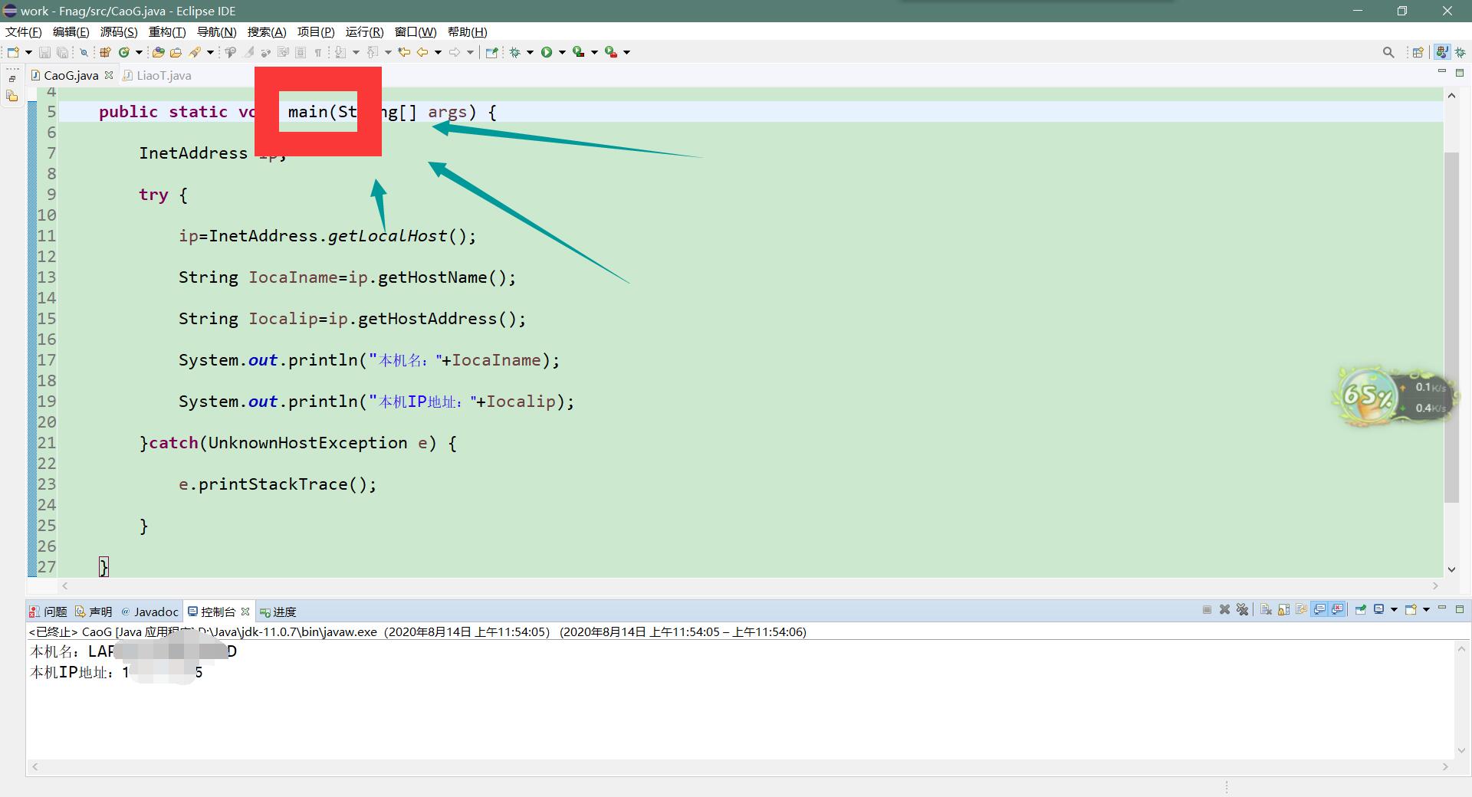Click Remove Launch X icon in console

[1224, 610]
